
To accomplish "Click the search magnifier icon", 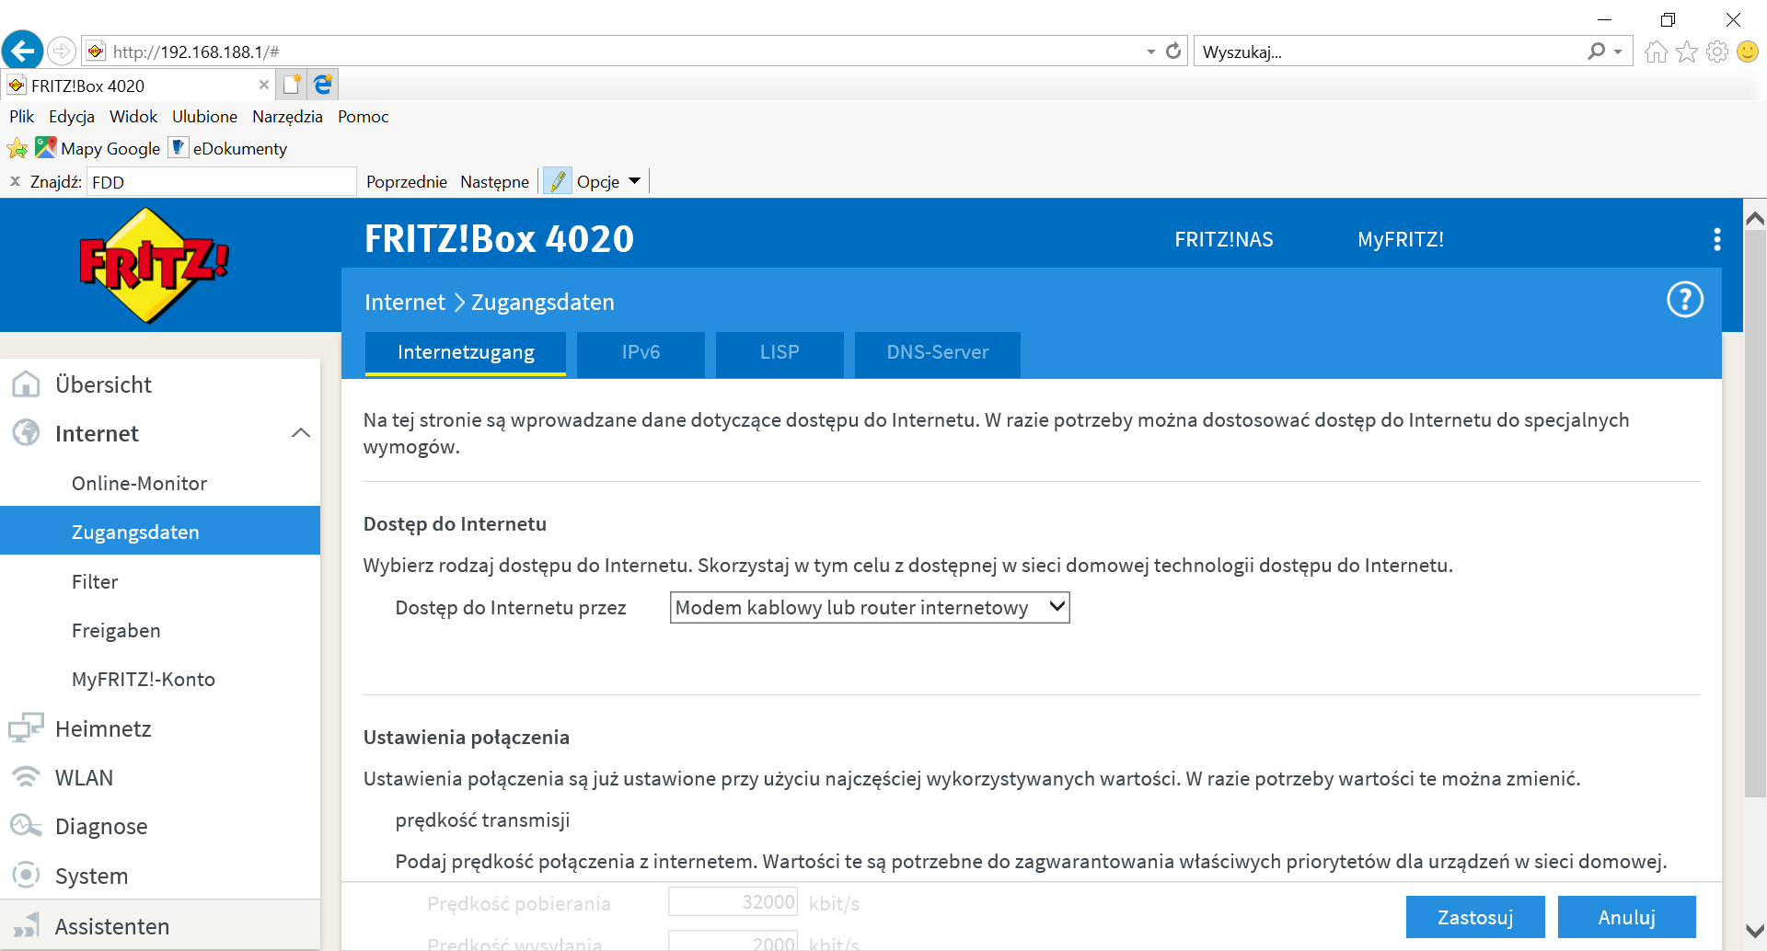I will (x=1596, y=52).
